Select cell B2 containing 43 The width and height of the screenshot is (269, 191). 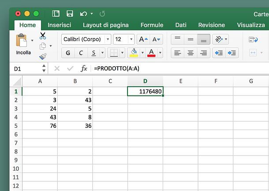pyautogui.click(x=75, y=100)
